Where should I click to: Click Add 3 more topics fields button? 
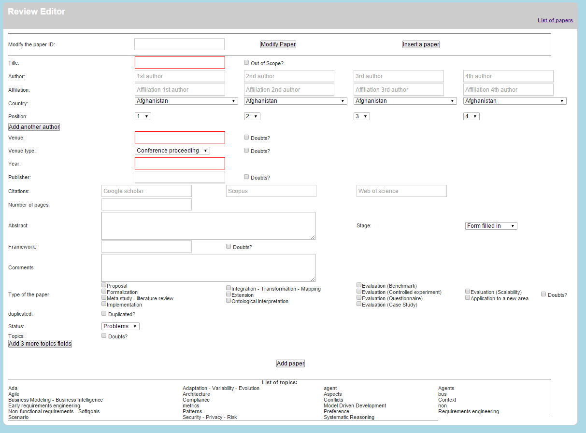pyautogui.click(x=40, y=344)
